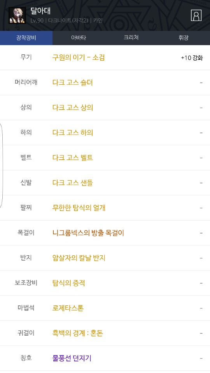Image resolution: width=210 pixels, height=373 pixels.
Task: Open ring 암살자의 칼날 반지
Action: tap(79, 258)
